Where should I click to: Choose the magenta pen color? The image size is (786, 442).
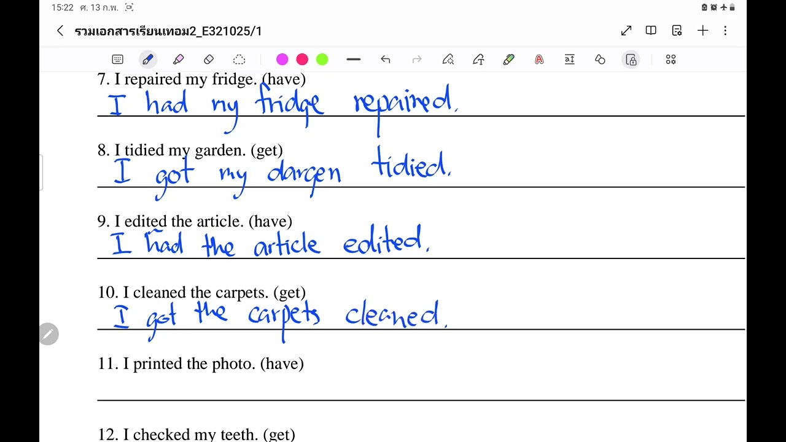pyautogui.click(x=282, y=60)
